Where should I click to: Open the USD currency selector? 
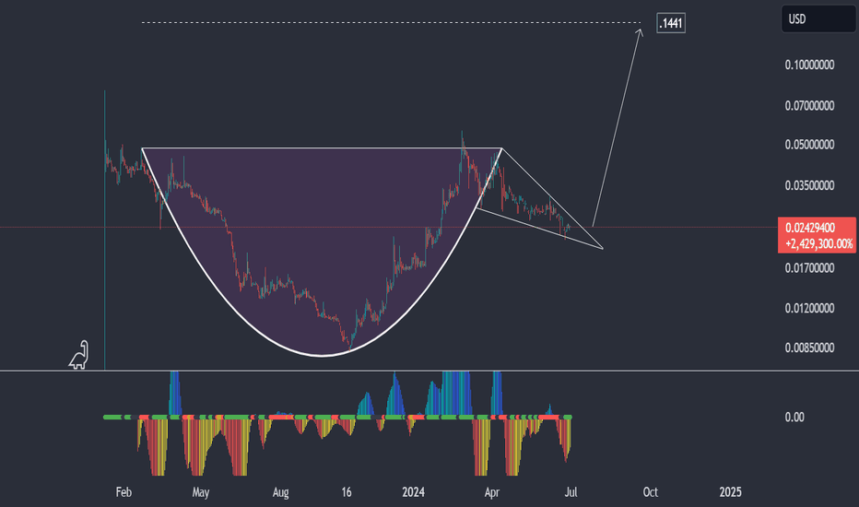818,19
